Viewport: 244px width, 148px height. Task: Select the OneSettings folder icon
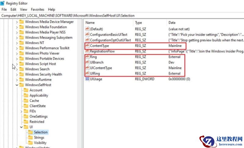26,116
